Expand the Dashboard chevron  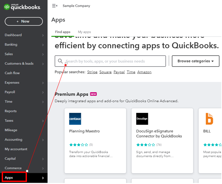(43, 35)
